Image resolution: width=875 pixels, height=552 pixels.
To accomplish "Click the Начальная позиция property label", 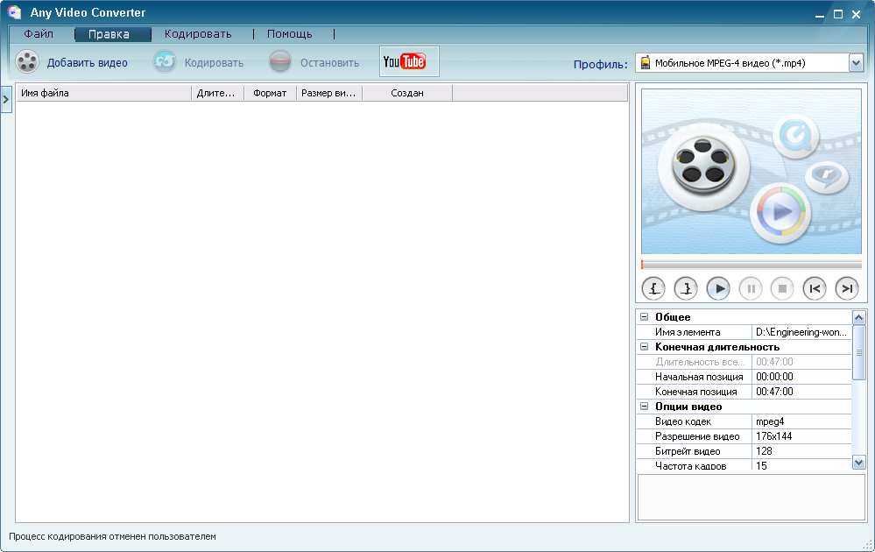I will tap(699, 376).
